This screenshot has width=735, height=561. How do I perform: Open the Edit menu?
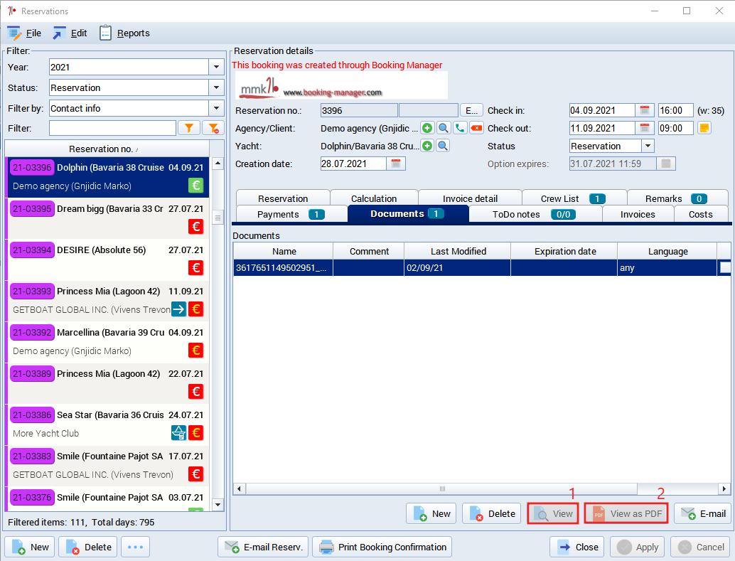coord(70,33)
